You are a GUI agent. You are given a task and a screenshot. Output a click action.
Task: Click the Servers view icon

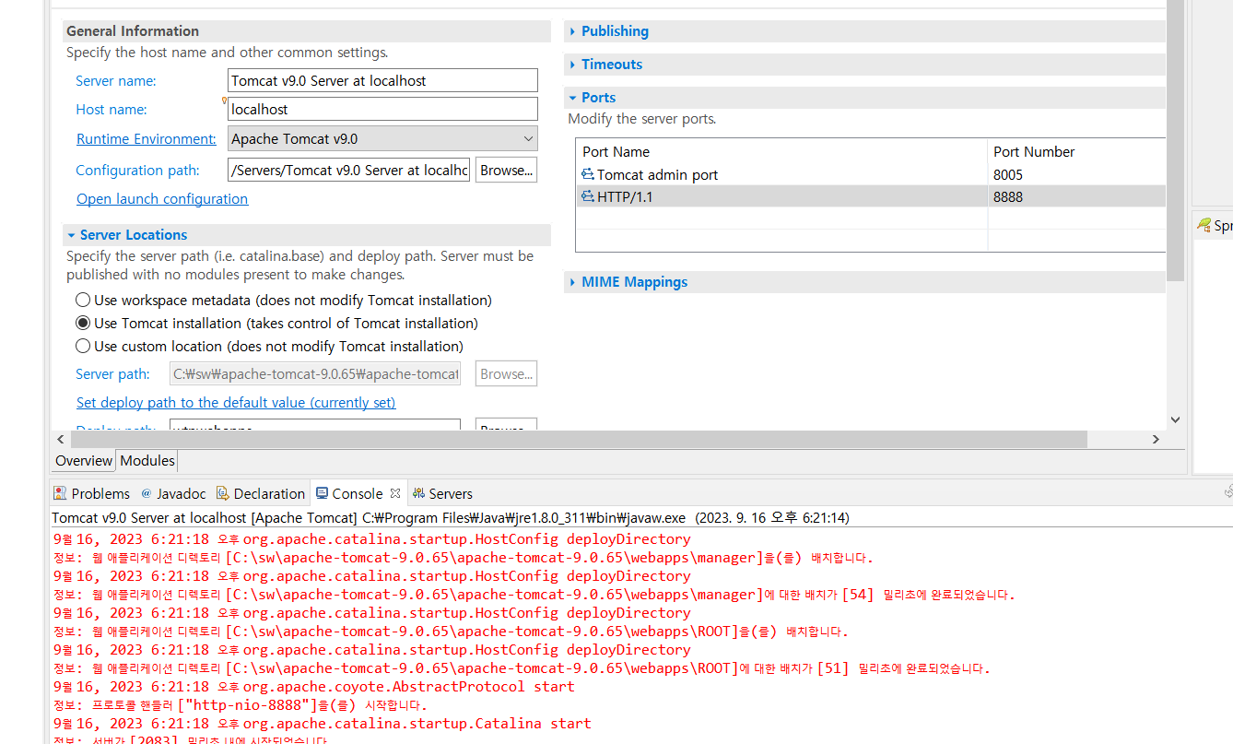[x=418, y=493]
